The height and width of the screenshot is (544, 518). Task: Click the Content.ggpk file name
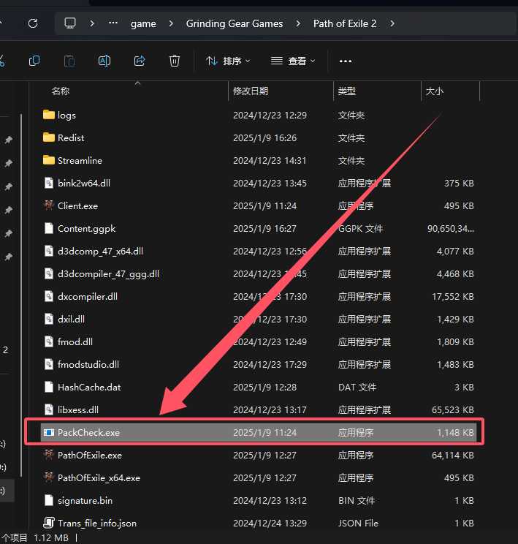(86, 229)
